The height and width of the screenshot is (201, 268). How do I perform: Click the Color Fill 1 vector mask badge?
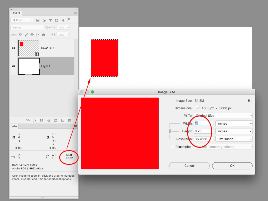(x=37, y=54)
